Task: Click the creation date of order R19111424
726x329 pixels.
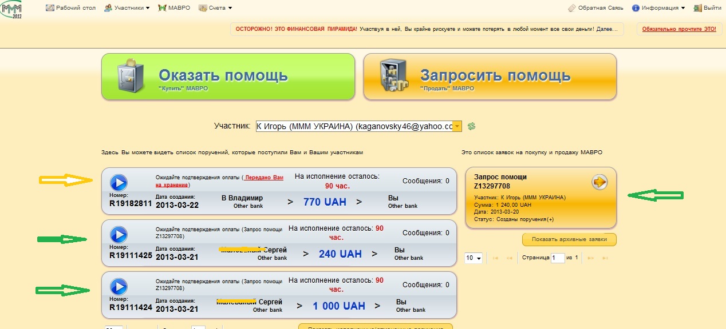Action: (x=177, y=309)
